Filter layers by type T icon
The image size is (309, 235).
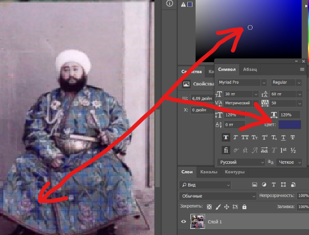274,184
